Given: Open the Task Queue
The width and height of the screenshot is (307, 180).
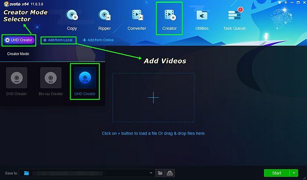Looking at the screenshot, I should 235,20.
